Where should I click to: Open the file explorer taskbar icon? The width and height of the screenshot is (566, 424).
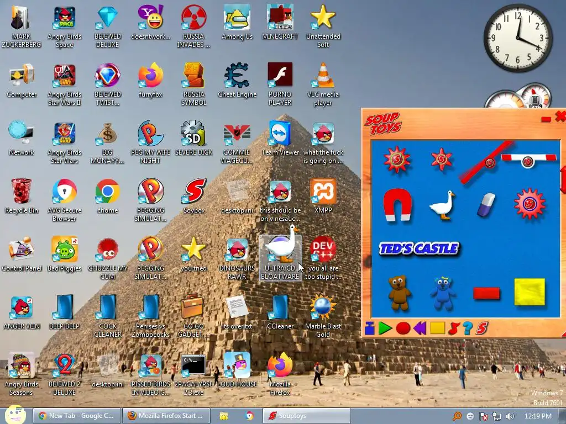[x=224, y=416]
